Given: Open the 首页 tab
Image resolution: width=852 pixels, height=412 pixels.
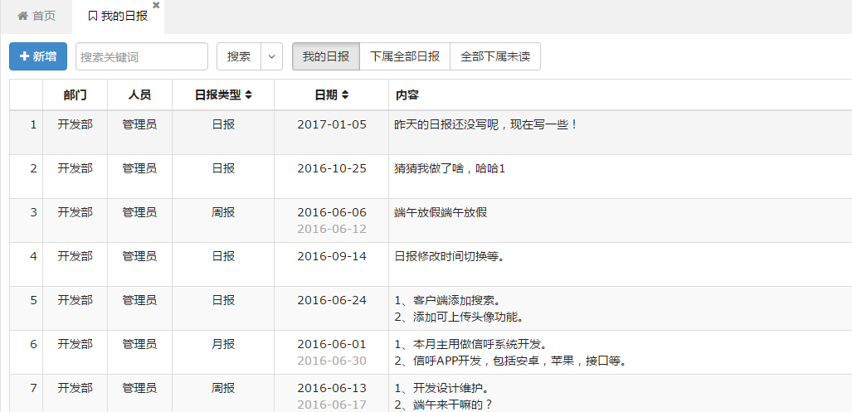Looking at the screenshot, I should [37, 17].
